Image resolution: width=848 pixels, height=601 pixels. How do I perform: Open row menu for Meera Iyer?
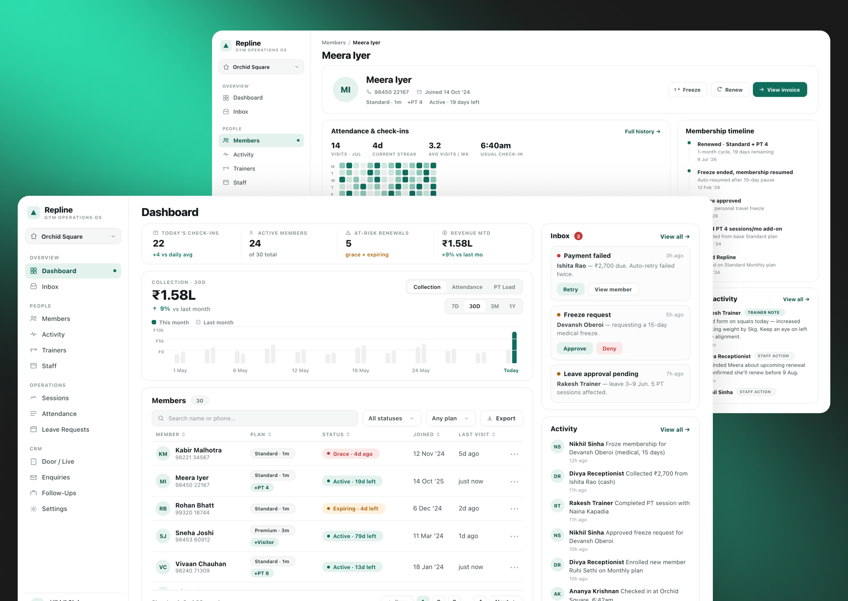[x=514, y=481]
